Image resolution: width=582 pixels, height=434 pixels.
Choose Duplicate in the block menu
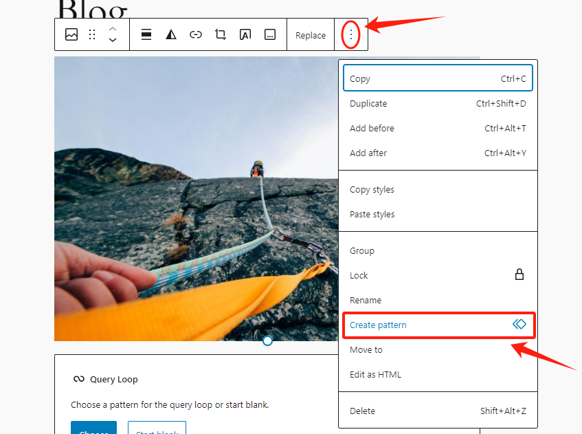click(x=438, y=104)
